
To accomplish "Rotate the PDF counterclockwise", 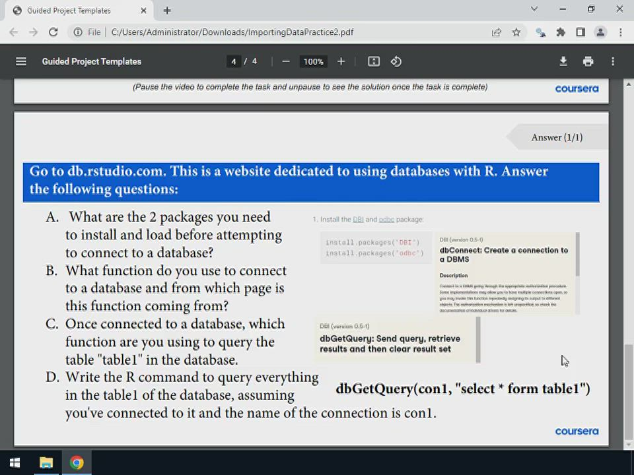I will (396, 61).
